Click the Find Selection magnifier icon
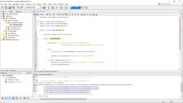 [58, 14]
